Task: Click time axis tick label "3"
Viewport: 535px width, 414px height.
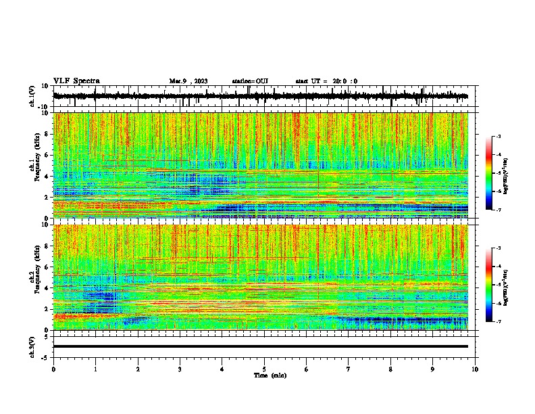Action: 180,369
